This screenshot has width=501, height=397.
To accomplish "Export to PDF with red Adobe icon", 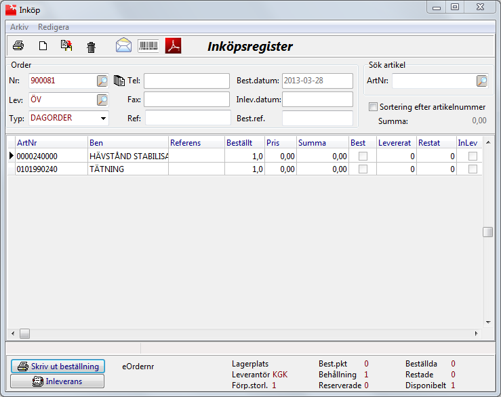I will click(173, 45).
